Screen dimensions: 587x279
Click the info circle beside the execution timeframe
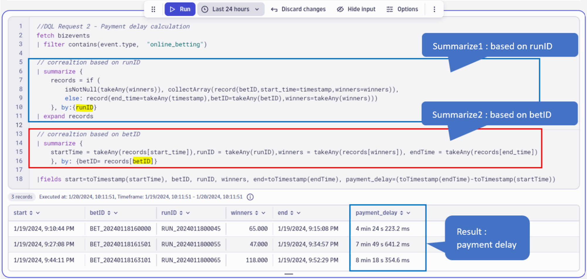click(250, 197)
